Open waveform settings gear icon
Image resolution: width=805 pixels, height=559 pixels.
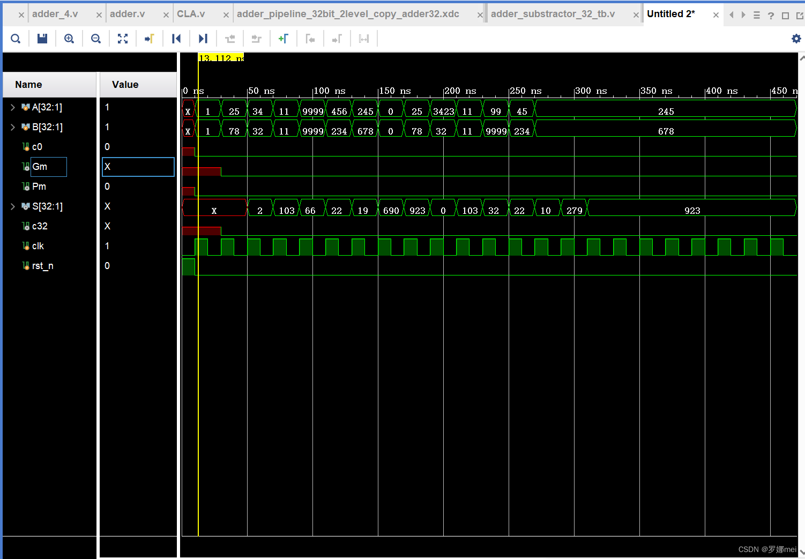coord(796,39)
